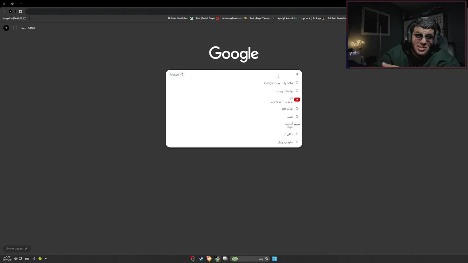Open the كل الإشارات المرجعية bookmarks folder
The image size is (468, 263).
coord(14,18)
